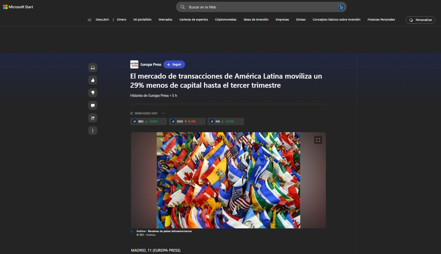Click the Buscar en la Web field
441x254 pixels.
[x=258, y=7]
